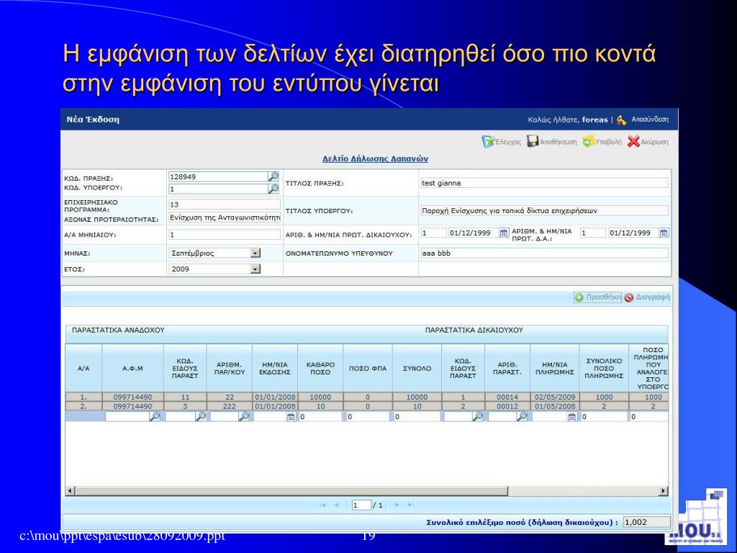Click the scrollbar left arrow

[x=70, y=491]
